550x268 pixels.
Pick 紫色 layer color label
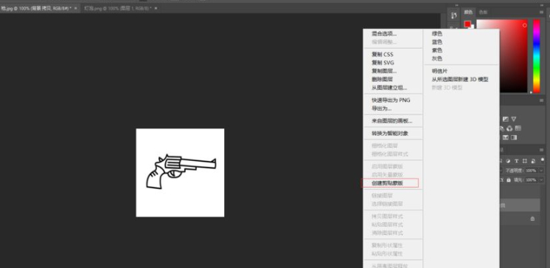[x=436, y=50]
